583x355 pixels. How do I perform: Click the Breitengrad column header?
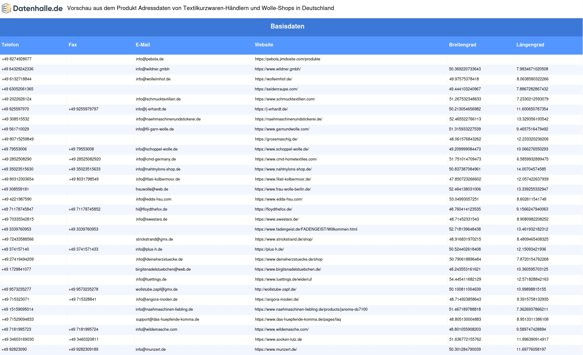click(x=462, y=45)
